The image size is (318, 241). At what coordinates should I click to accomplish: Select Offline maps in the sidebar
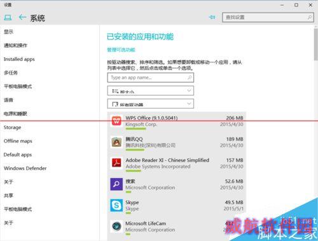(x=18, y=141)
